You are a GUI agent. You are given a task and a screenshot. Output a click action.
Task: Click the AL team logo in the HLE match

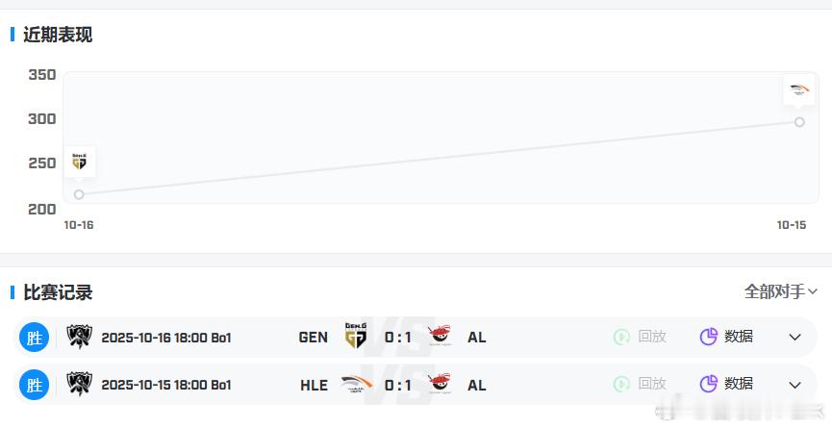pyautogui.click(x=440, y=385)
